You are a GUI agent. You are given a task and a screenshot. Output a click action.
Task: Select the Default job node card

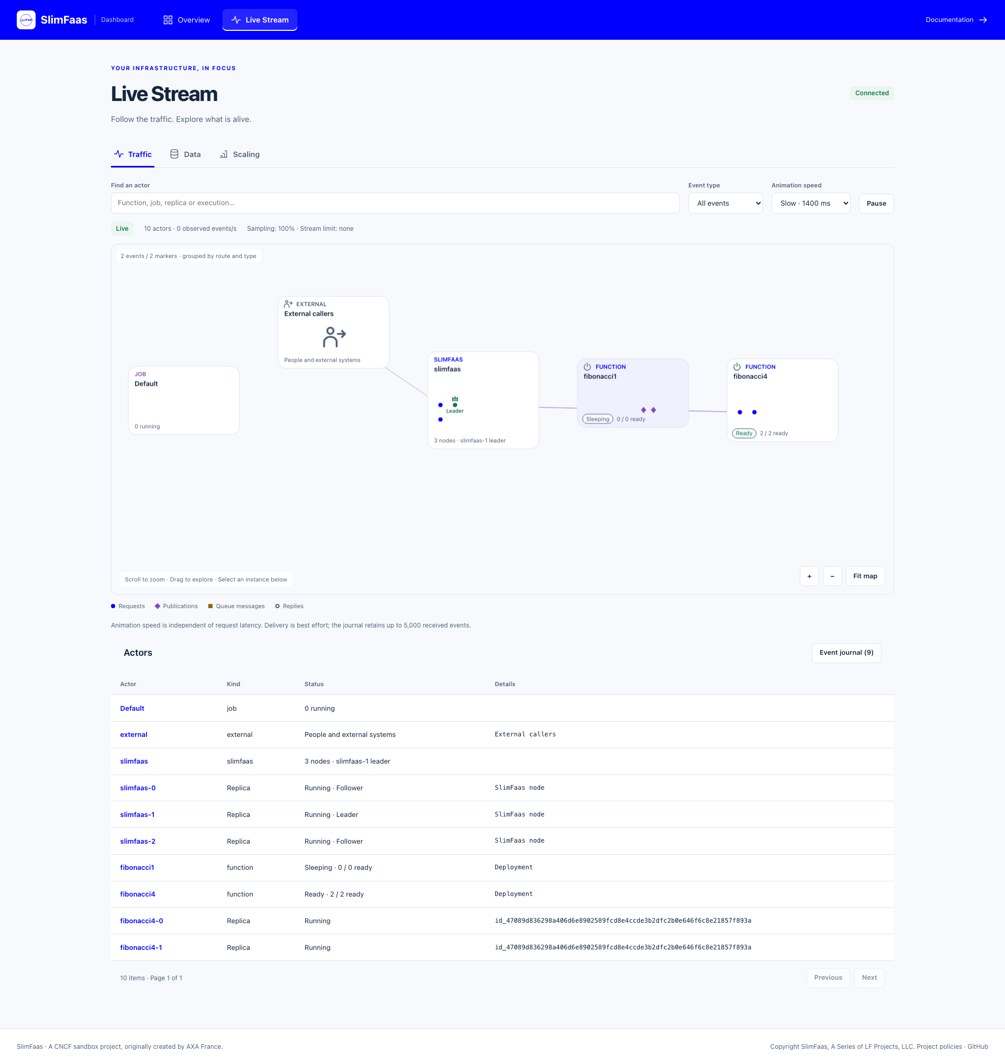point(184,400)
